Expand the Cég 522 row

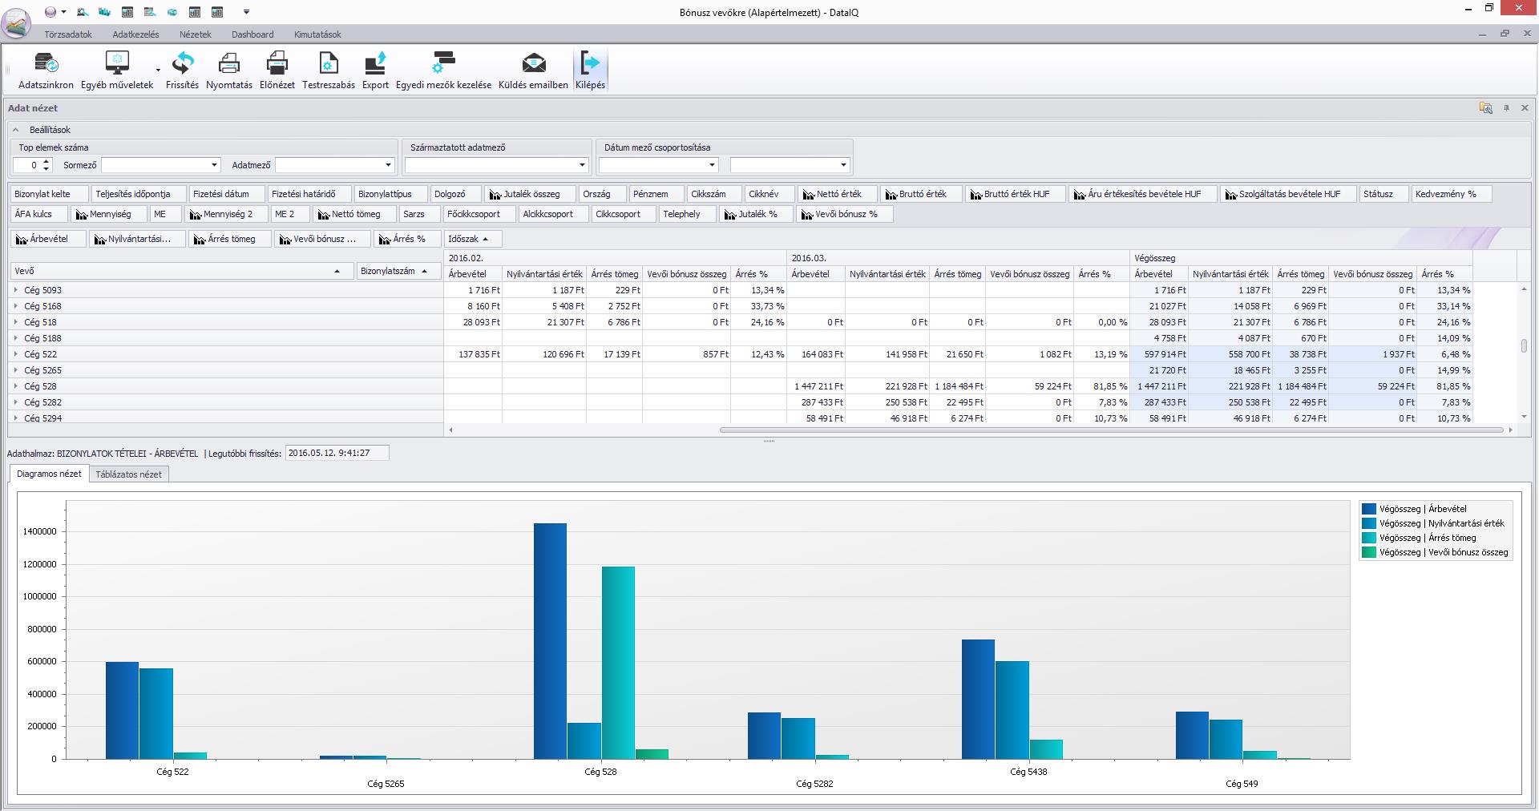tap(16, 354)
